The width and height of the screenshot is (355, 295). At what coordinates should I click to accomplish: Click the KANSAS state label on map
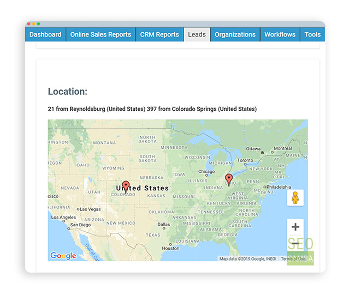[x=156, y=196]
